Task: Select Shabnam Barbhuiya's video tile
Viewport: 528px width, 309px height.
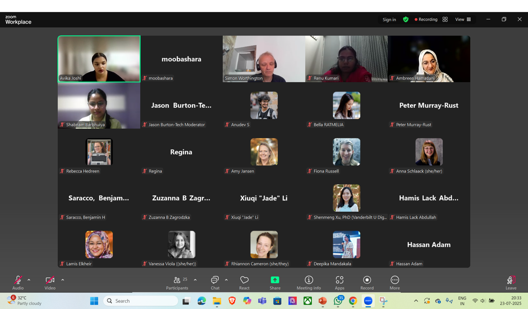Action: click(99, 105)
